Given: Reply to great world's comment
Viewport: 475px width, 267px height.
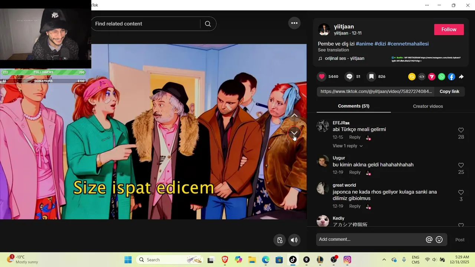Looking at the screenshot, I should coord(355,206).
